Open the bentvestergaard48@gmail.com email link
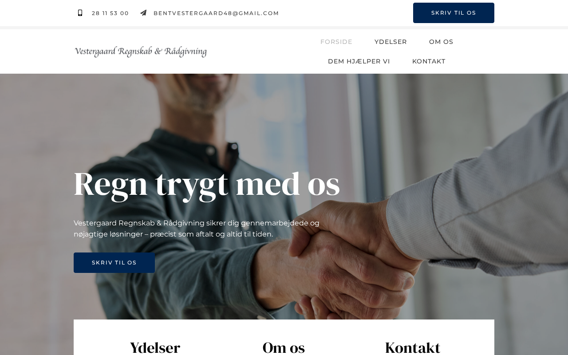Image resolution: width=568 pixels, height=355 pixels. [216, 13]
